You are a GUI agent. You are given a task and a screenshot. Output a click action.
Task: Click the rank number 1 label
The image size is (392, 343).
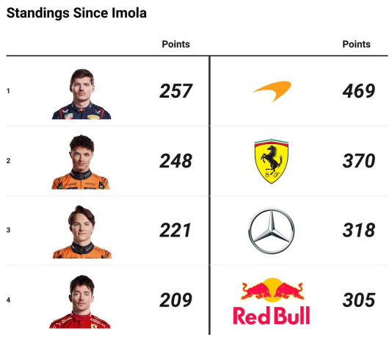(8, 91)
